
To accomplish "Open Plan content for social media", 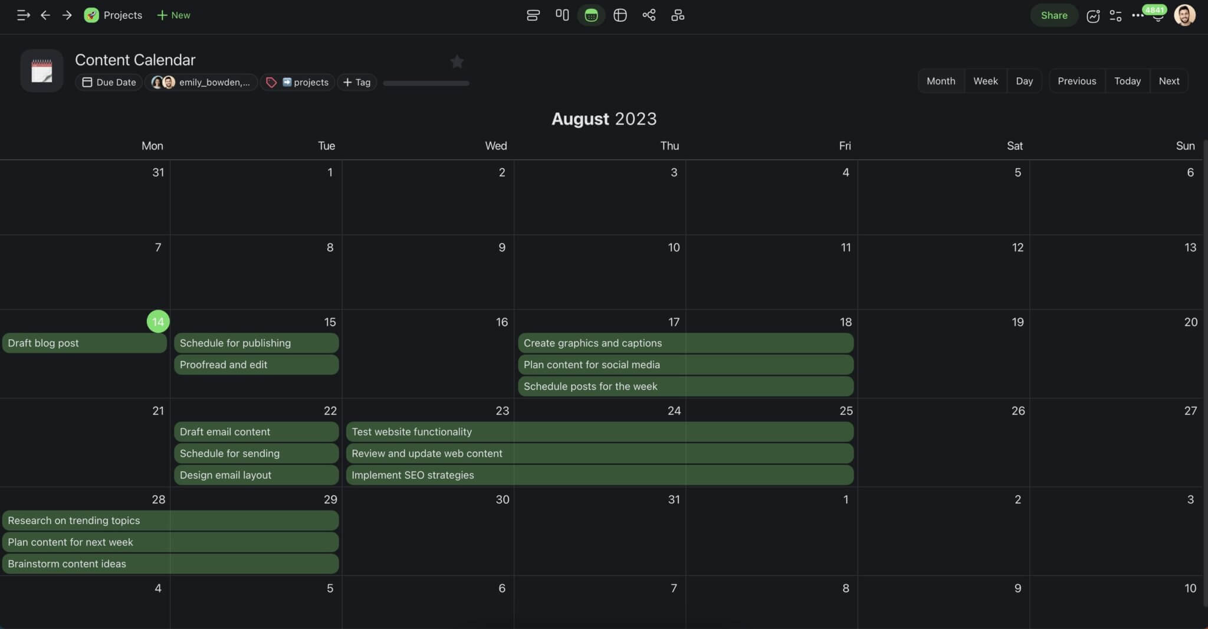I will [685, 365].
